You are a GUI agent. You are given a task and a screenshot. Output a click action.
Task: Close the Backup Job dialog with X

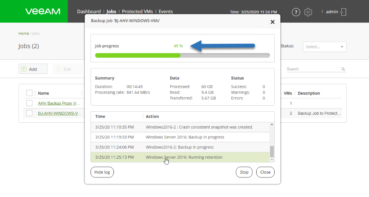tap(272, 22)
